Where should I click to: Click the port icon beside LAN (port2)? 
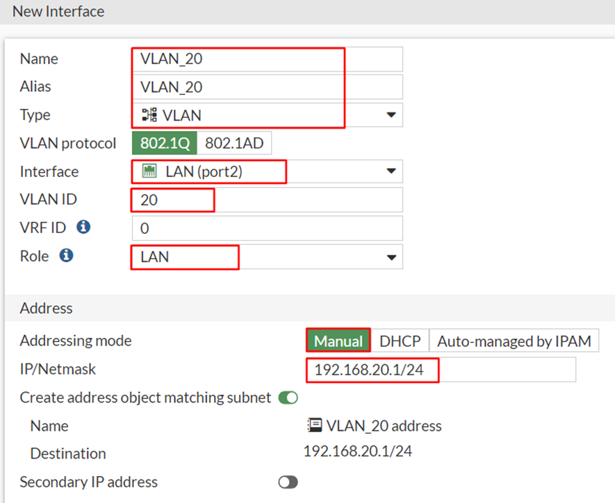tap(149, 171)
